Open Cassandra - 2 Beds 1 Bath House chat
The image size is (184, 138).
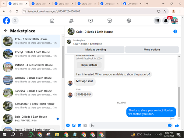pyautogui.click(x=31, y=106)
